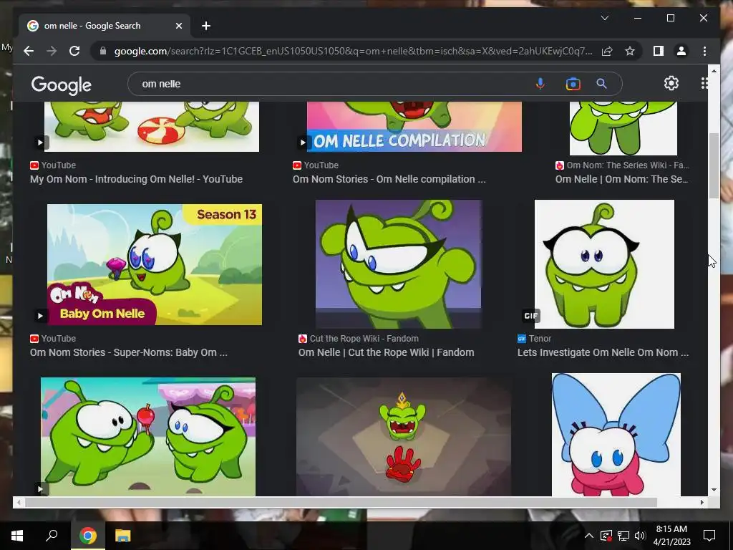The image size is (733, 550).
Task: Open the 'Baby Om Nelle' Season 13 thumbnail
Action: (x=155, y=264)
